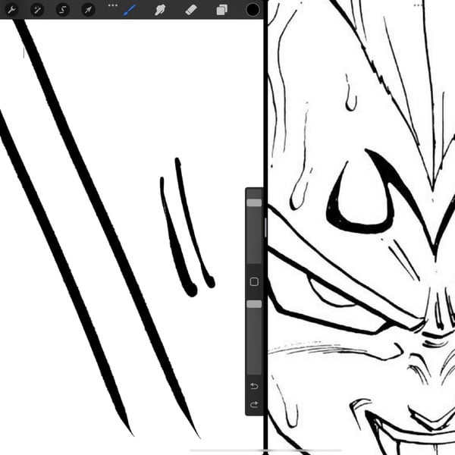Image resolution: width=455 pixels, height=455 pixels.
Task: Open the Adjustments magic wand menu
Action: [x=37, y=10]
